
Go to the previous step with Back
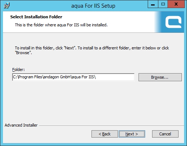(x=105, y=134)
